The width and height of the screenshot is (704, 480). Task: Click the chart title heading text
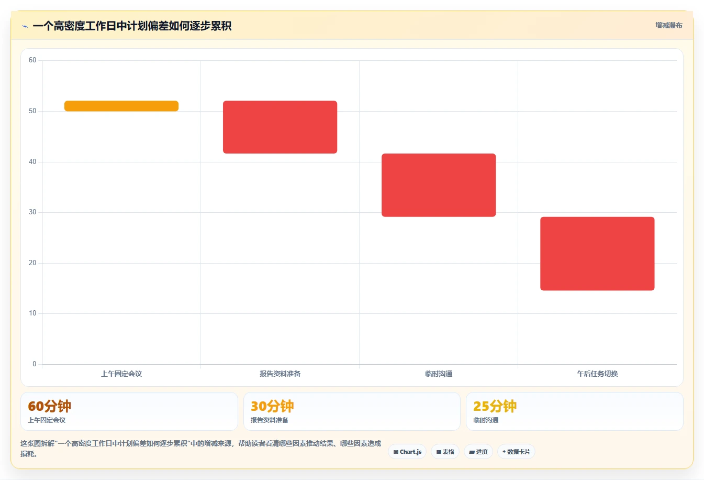tap(132, 26)
